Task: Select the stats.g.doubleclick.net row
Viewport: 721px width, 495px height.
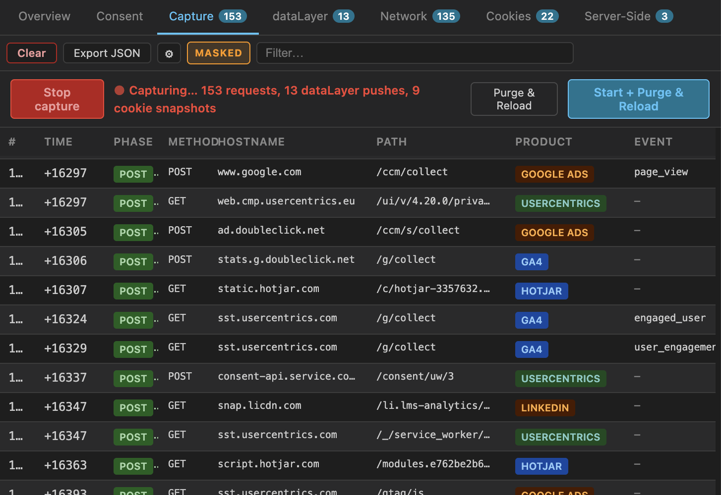Action: pyautogui.click(x=358, y=261)
